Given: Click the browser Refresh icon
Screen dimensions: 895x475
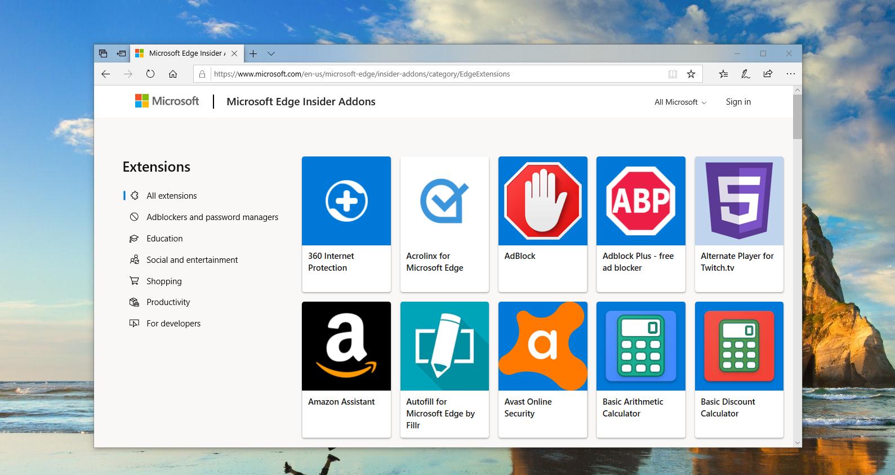Looking at the screenshot, I should [x=150, y=74].
